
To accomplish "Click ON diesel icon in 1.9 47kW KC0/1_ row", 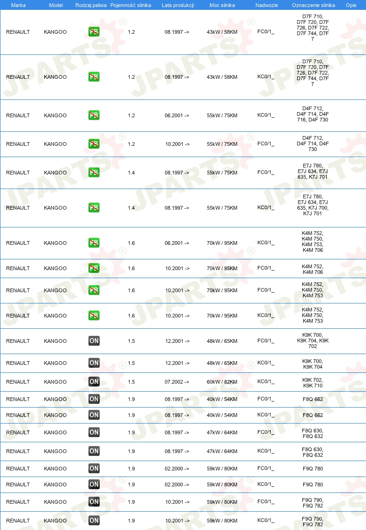I will 94,451.
